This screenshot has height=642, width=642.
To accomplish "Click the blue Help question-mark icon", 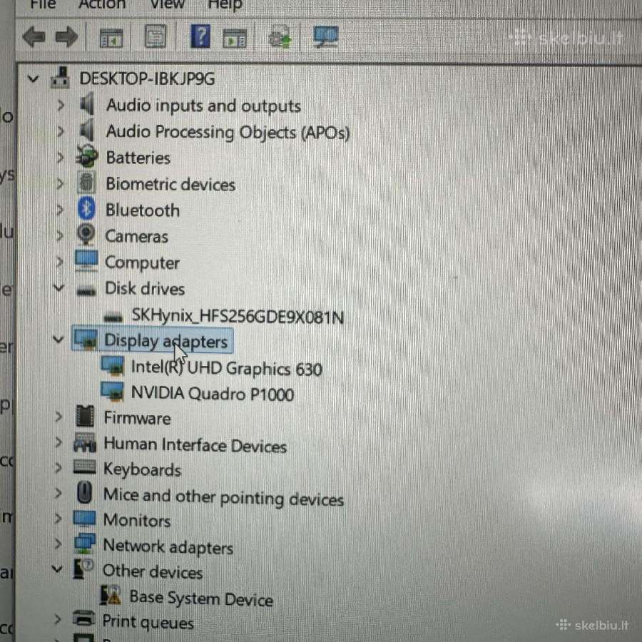I will pyautogui.click(x=200, y=36).
